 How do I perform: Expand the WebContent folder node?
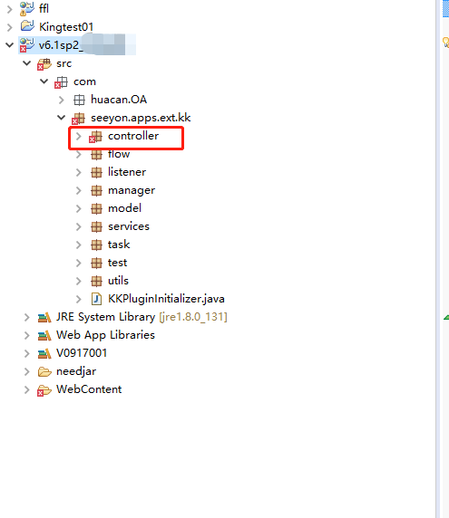(27, 390)
